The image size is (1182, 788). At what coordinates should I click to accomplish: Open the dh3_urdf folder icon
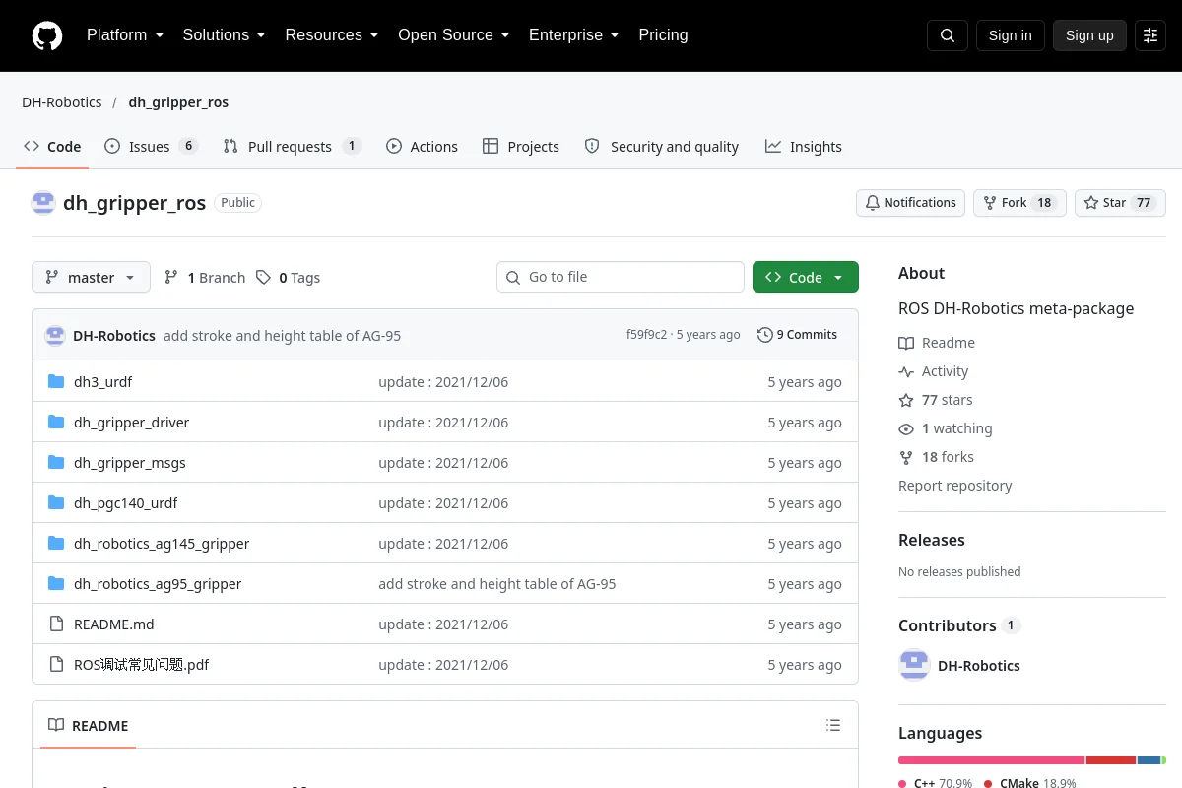56,382
